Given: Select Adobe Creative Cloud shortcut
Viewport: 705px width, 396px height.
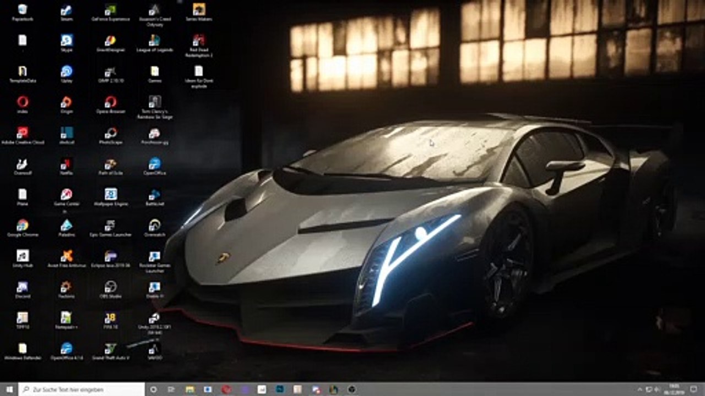Looking at the screenshot, I should pyautogui.click(x=22, y=135).
